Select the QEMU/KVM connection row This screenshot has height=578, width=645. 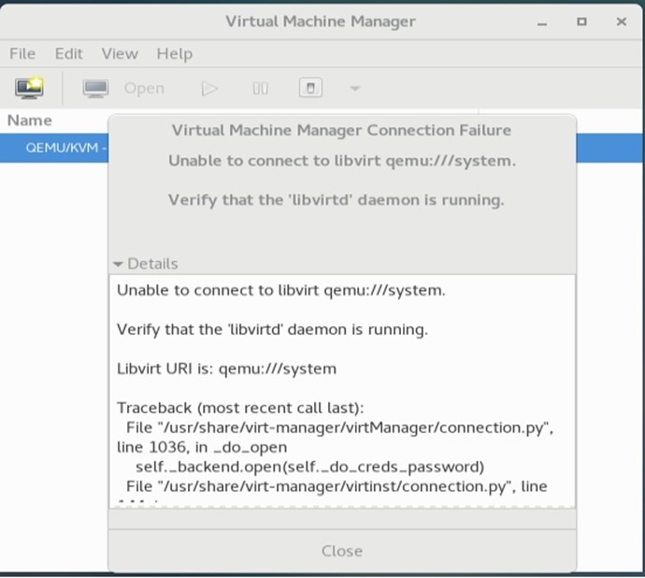(x=56, y=148)
